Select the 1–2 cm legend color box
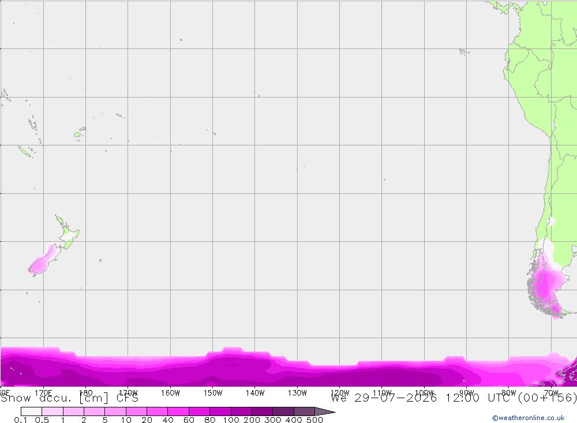This screenshot has width=577, height=423. coord(74,411)
